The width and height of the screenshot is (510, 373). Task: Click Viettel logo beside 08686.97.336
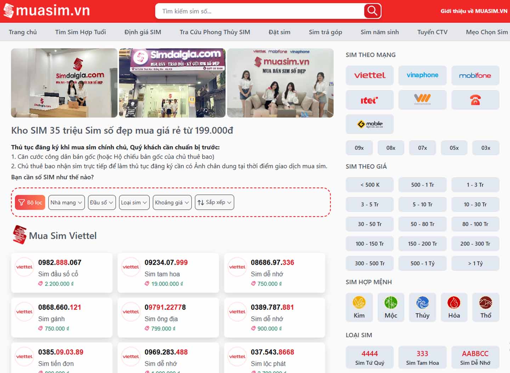click(237, 267)
